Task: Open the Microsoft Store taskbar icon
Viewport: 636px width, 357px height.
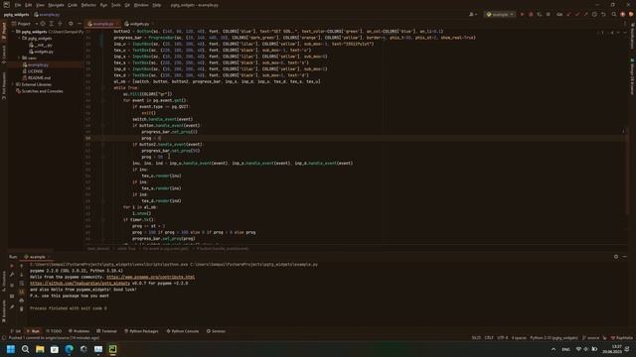Action: tap(55, 349)
